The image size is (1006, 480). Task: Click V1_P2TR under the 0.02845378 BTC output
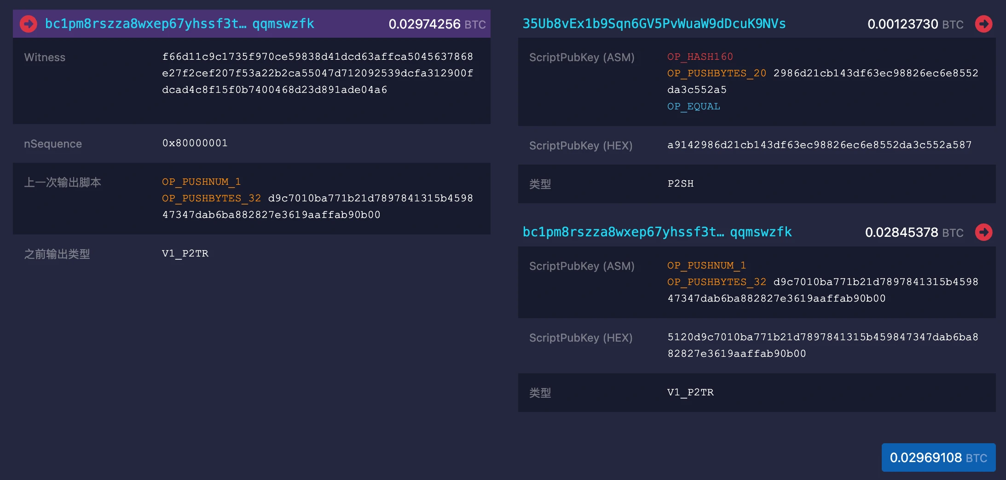tap(690, 392)
